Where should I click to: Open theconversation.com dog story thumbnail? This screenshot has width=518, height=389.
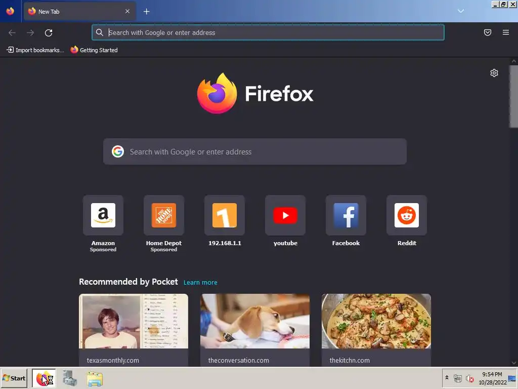click(255, 321)
